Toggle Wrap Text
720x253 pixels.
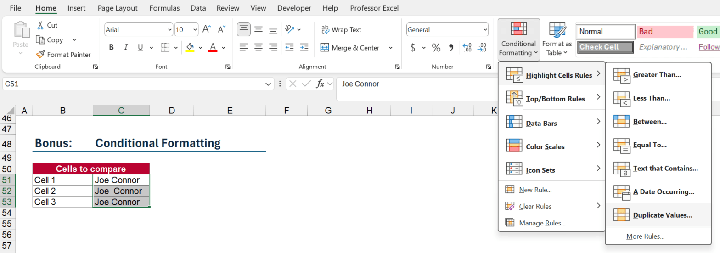click(x=341, y=30)
